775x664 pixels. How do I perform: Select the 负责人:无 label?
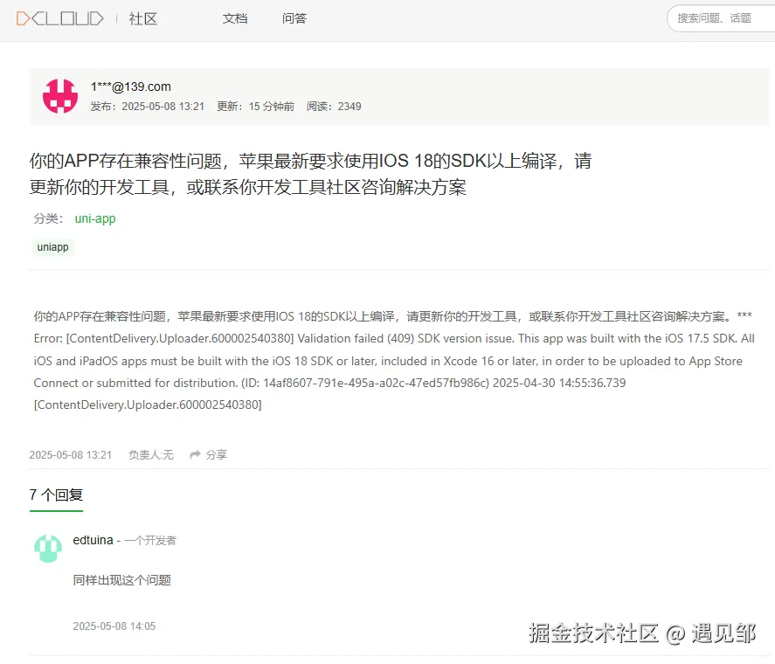(151, 455)
